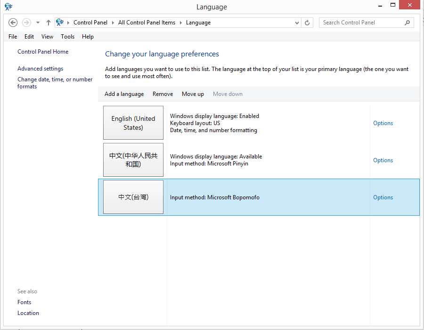424x330 pixels.
Task: Open the Edit menu
Action: (x=29, y=37)
